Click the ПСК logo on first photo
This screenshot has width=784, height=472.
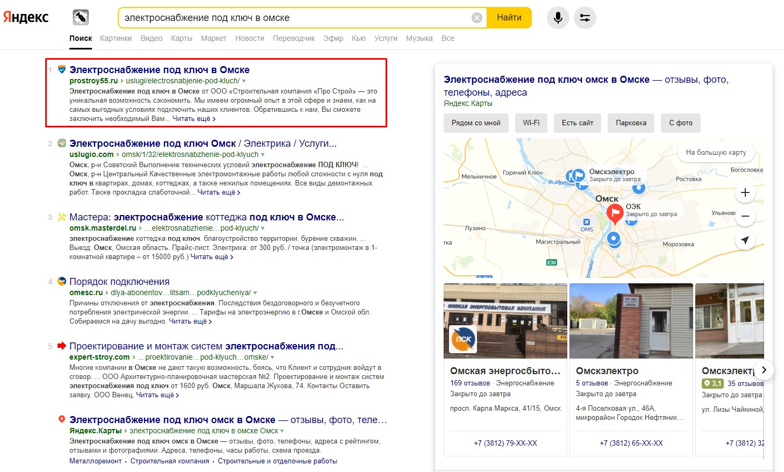463,339
